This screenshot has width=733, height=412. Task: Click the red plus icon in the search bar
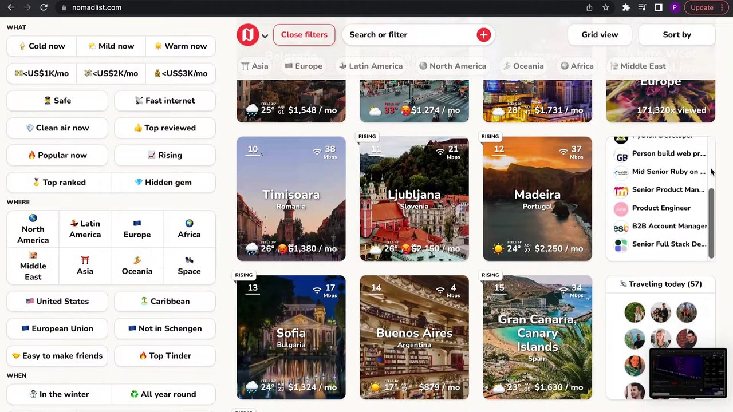click(484, 35)
